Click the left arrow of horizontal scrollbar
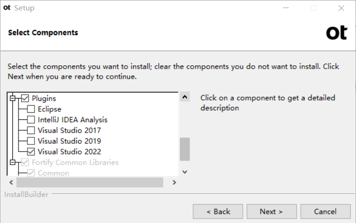The width and height of the screenshot is (356, 223). point(11,182)
